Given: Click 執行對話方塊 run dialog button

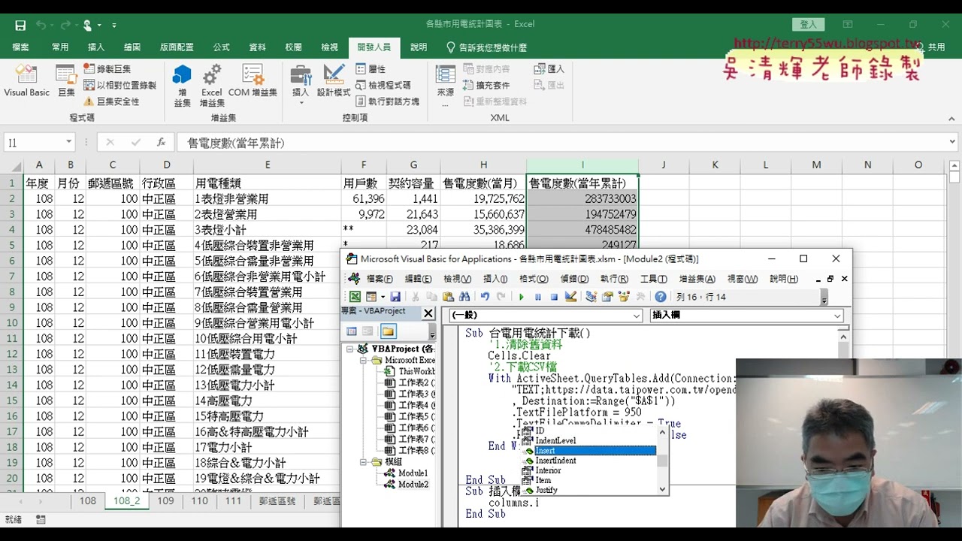Looking at the screenshot, I should pyautogui.click(x=387, y=101).
